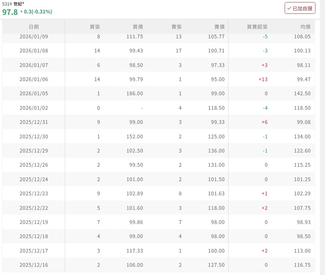Click the 日期 column header
This screenshot has width=325, height=275.
34,27
